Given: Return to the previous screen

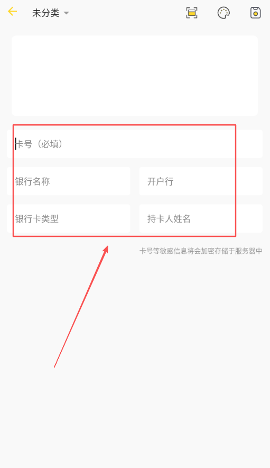Looking at the screenshot, I should click(x=13, y=12).
